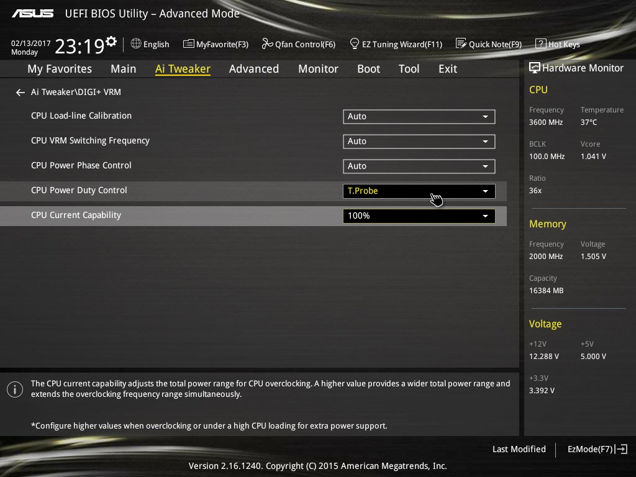Open the Tool tab
The height and width of the screenshot is (477, 636).
click(x=409, y=69)
